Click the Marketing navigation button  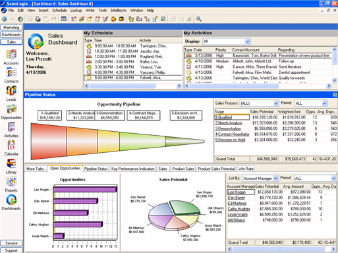[x=11, y=28]
